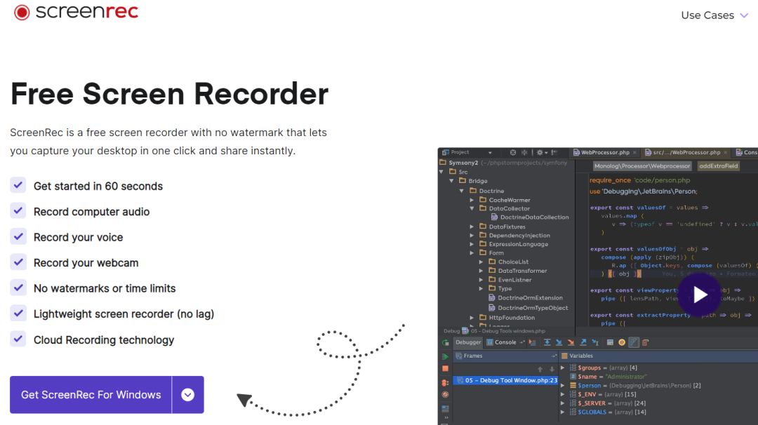Expand the CacheWarmer folder
Screen dimensions: 758x425
(x=472, y=200)
